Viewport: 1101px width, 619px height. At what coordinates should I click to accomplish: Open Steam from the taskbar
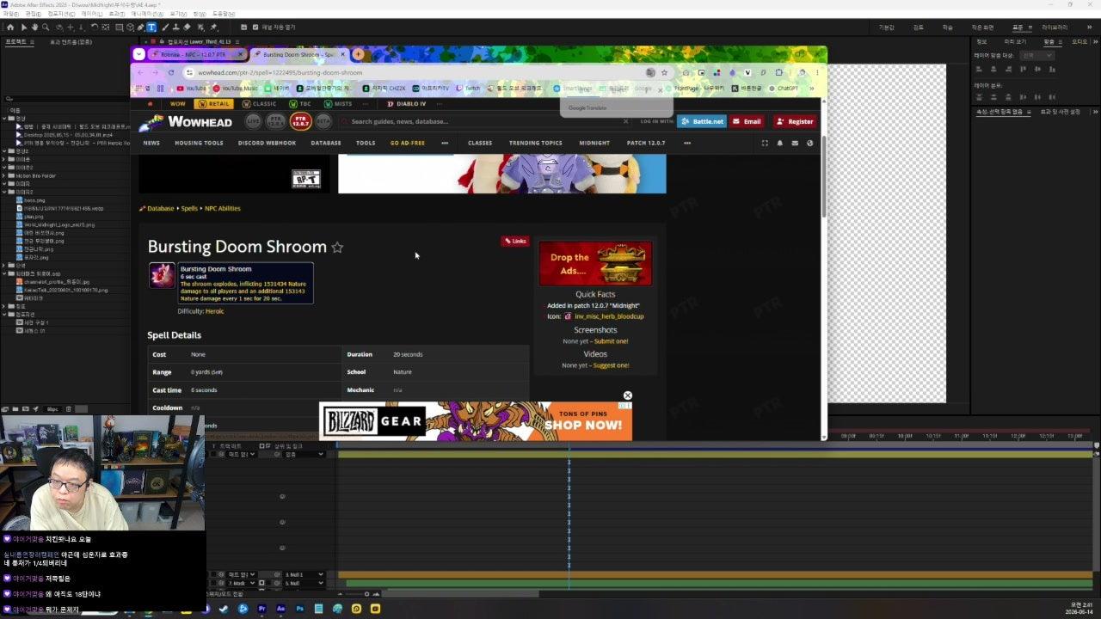click(x=224, y=609)
